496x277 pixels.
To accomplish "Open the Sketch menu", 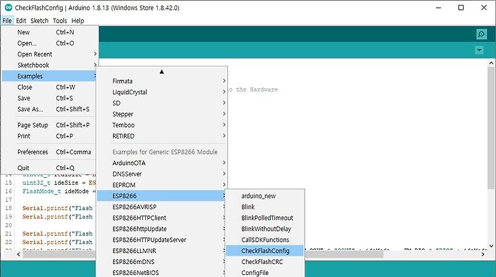I will (39, 21).
